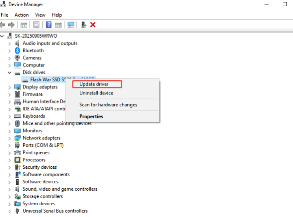
Task: Click the Human Interface Devices icon
Action: [17, 102]
